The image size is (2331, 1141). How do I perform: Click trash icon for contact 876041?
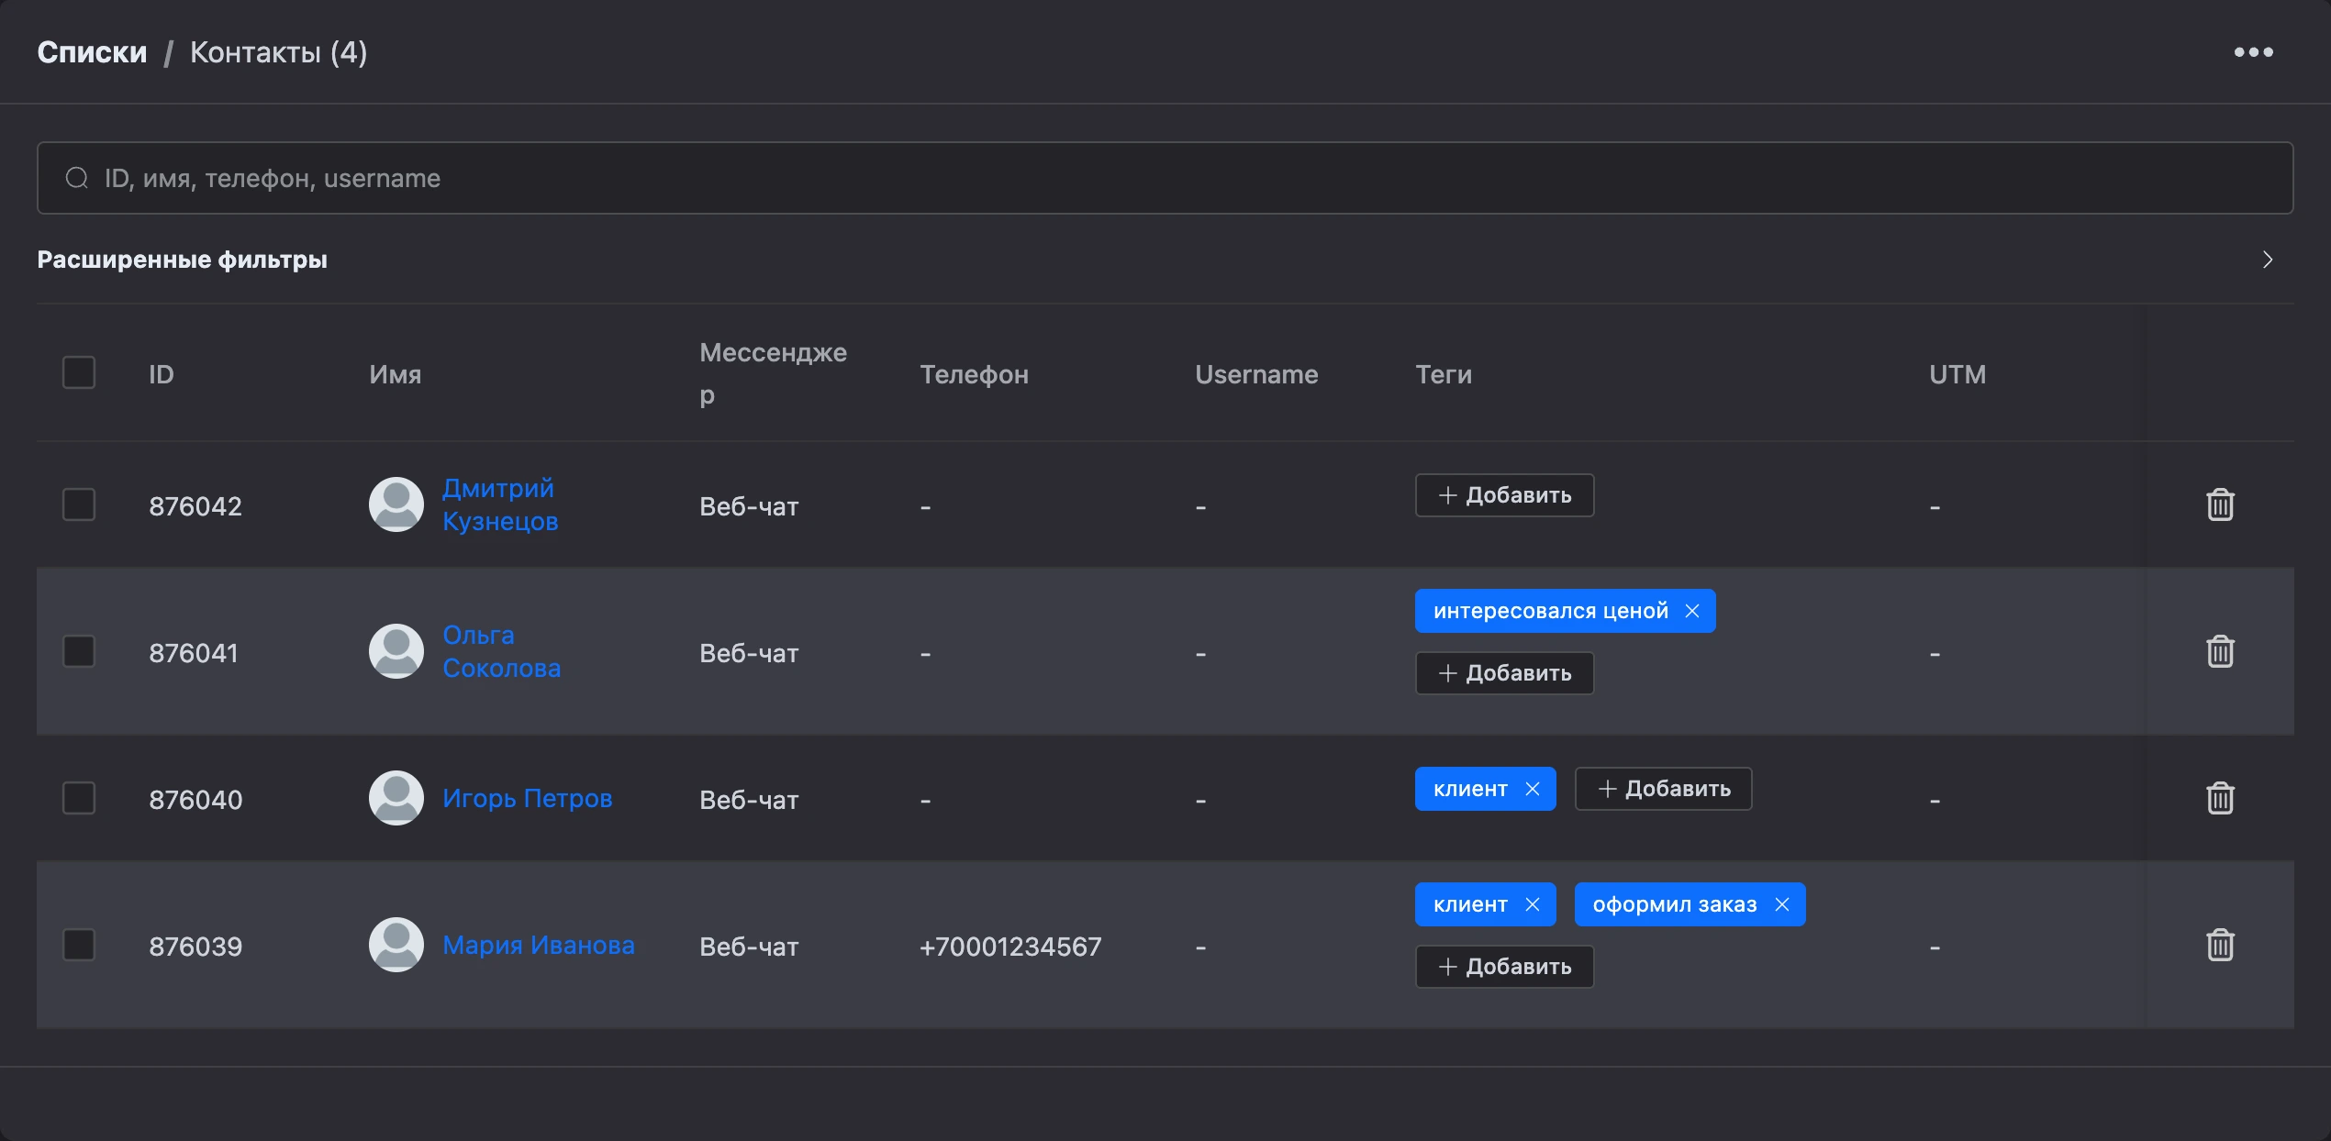(x=2220, y=651)
